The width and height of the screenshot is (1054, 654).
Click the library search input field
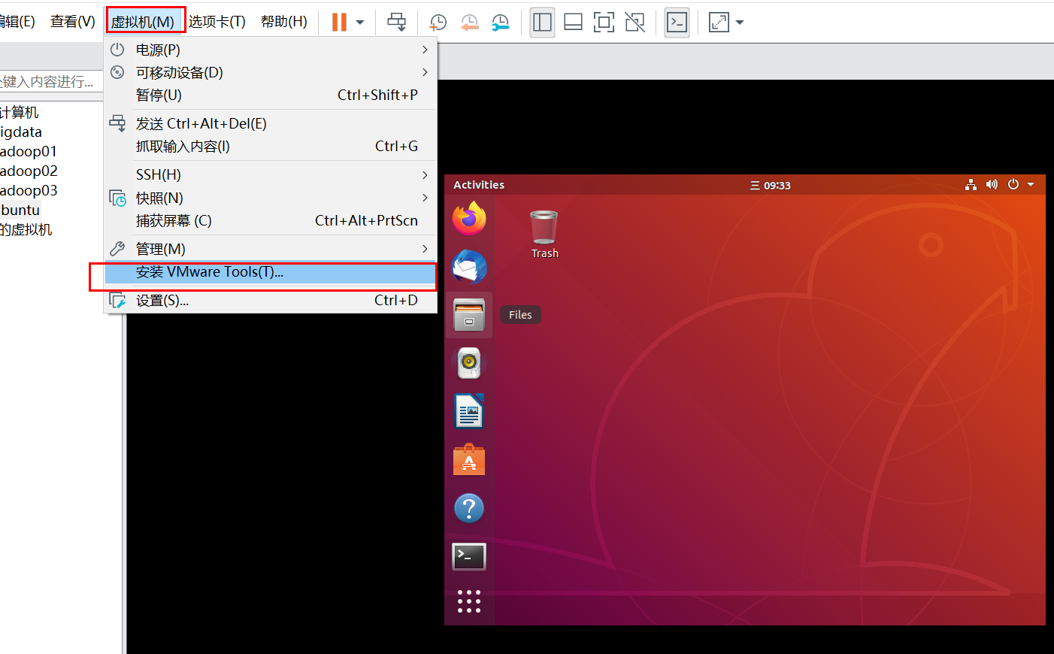coord(51,82)
